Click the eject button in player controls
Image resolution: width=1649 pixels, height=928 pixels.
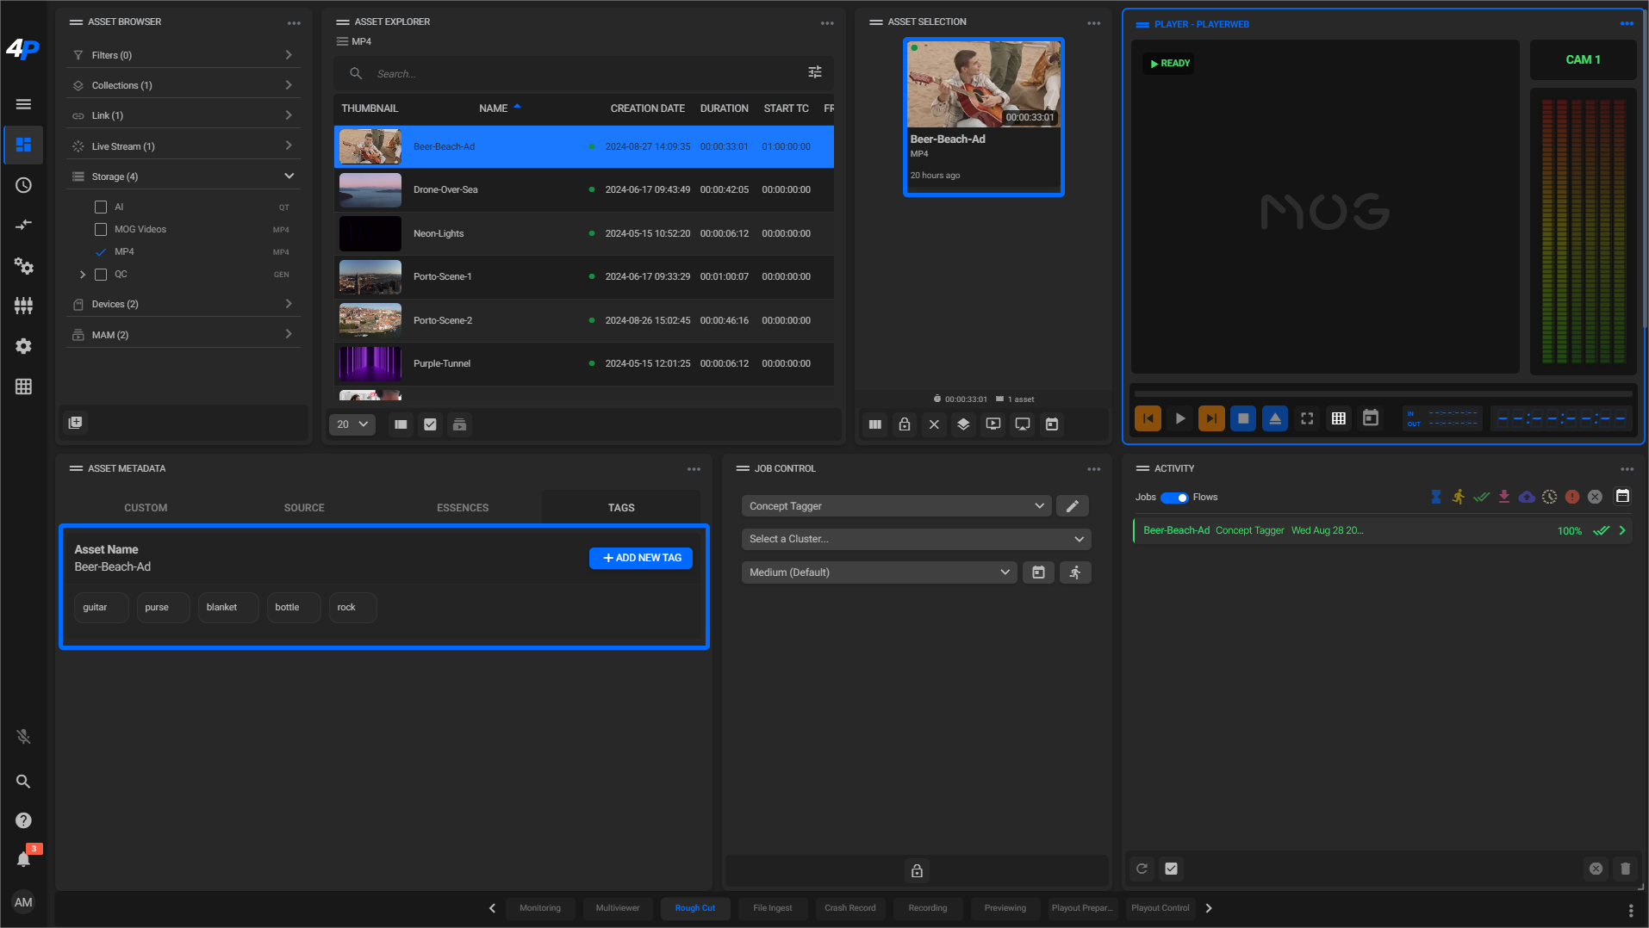pos(1275,418)
